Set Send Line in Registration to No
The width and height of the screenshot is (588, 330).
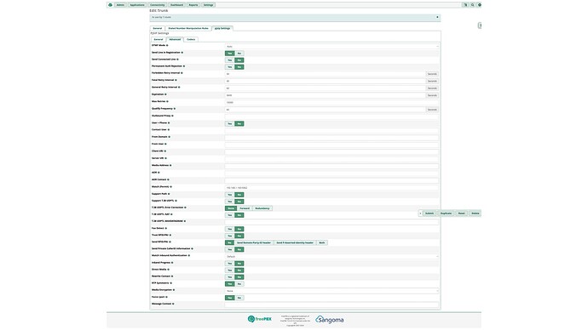[239, 53]
